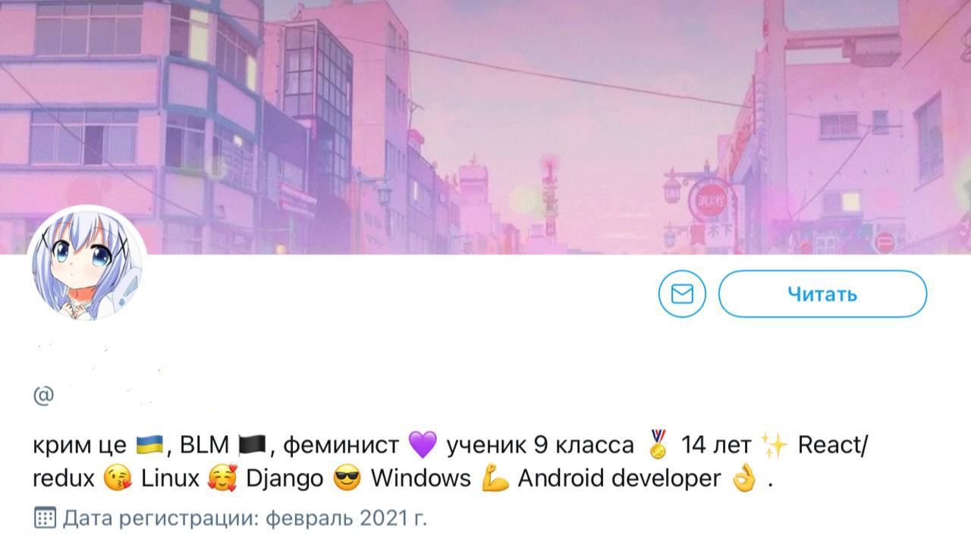Click the purple heart emoji in bio
The image size is (971, 545).
(423, 445)
